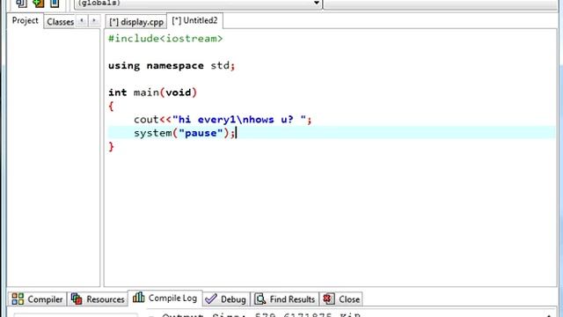Click the "pause" string literal
The width and height of the screenshot is (563, 317).
pyautogui.click(x=201, y=133)
